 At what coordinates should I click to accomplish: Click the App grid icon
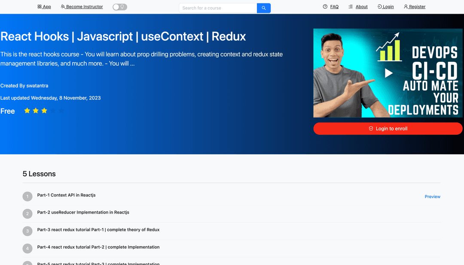click(40, 6)
